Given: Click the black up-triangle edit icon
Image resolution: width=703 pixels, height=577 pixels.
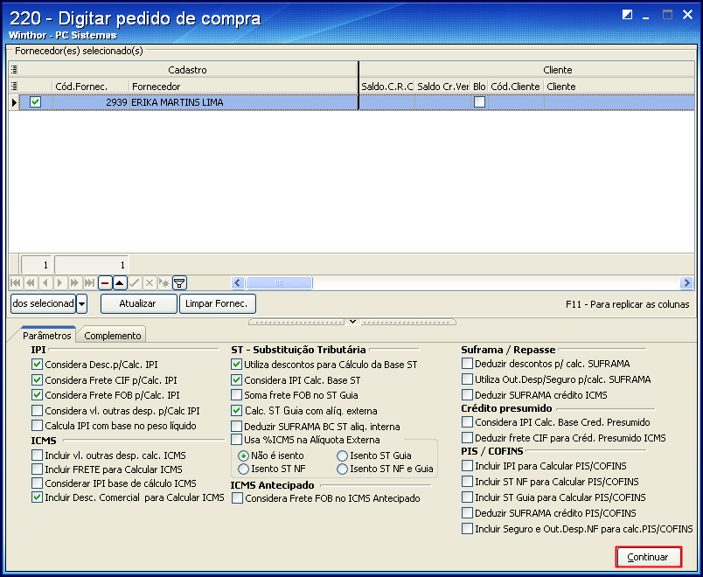Looking at the screenshot, I should [119, 283].
